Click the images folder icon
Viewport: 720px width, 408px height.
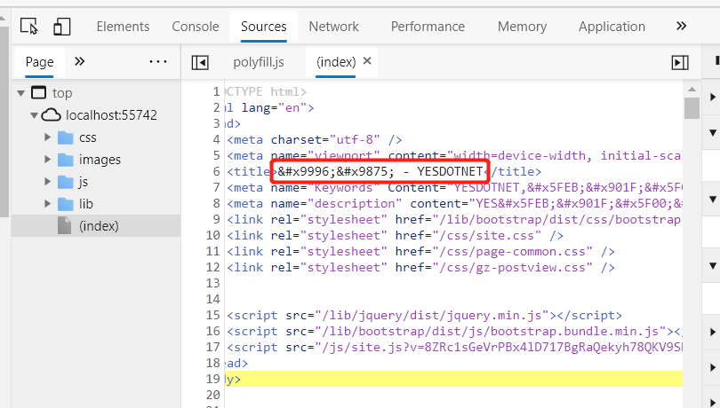coord(65,160)
